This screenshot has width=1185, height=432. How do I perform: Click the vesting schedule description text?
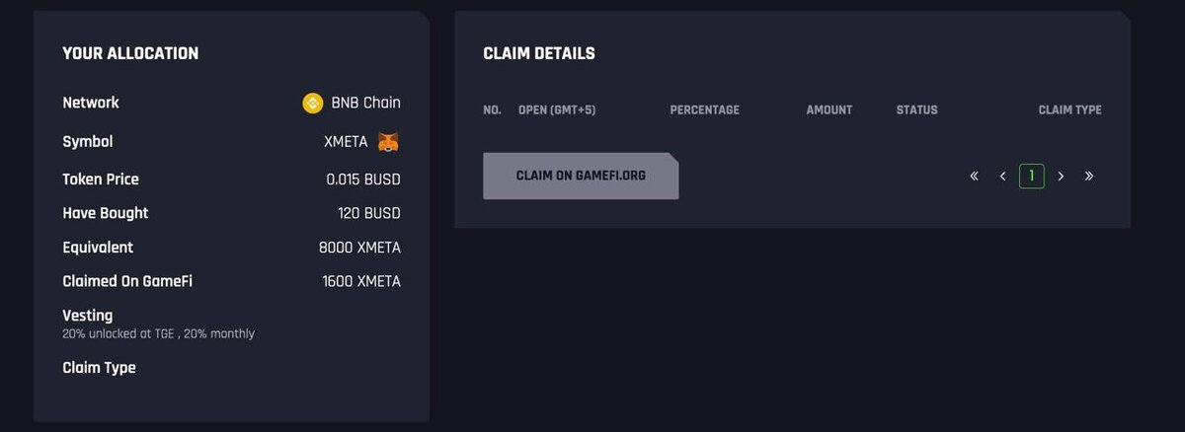coord(158,334)
